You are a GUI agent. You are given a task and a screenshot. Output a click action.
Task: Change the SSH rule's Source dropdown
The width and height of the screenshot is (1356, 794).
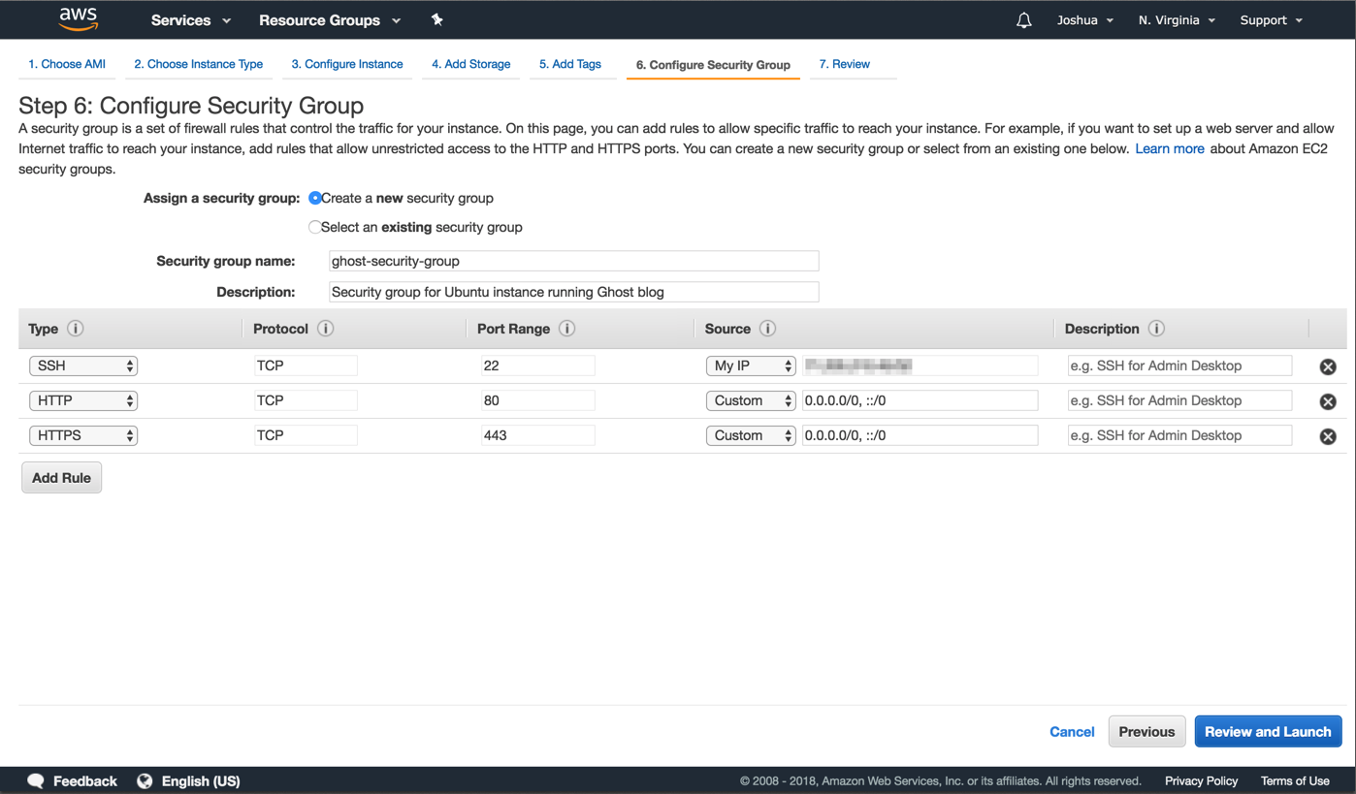coord(751,365)
